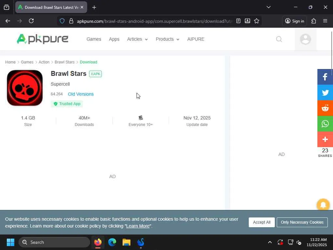333x250 pixels.
Task: Open the site search magnifier
Action: 279,39
